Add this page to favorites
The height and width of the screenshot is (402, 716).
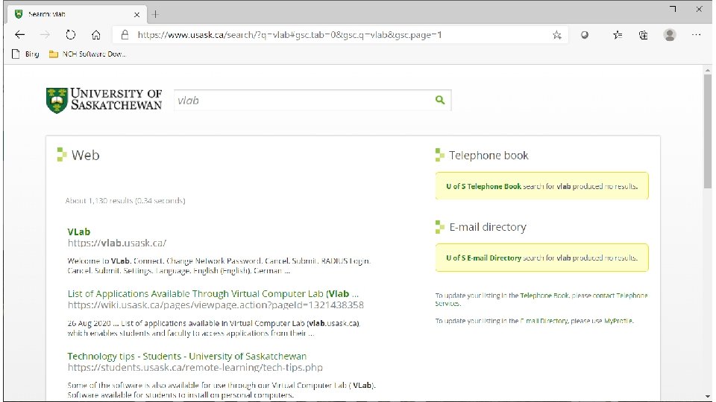[556, 35]
